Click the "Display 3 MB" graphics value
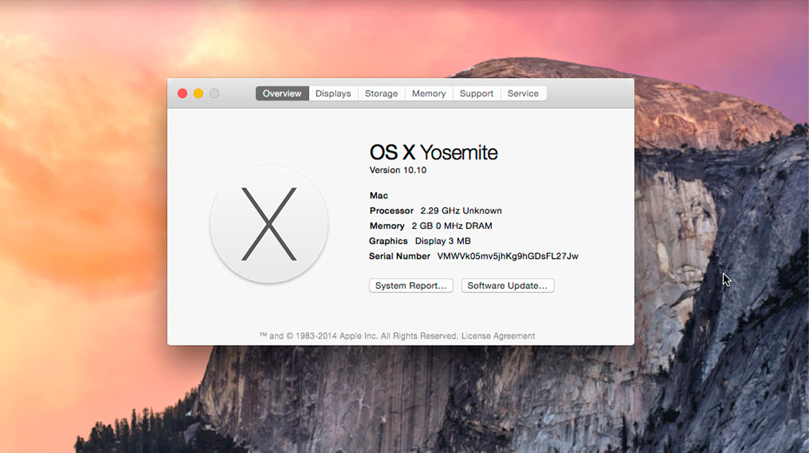 click(x=444, y=241)
